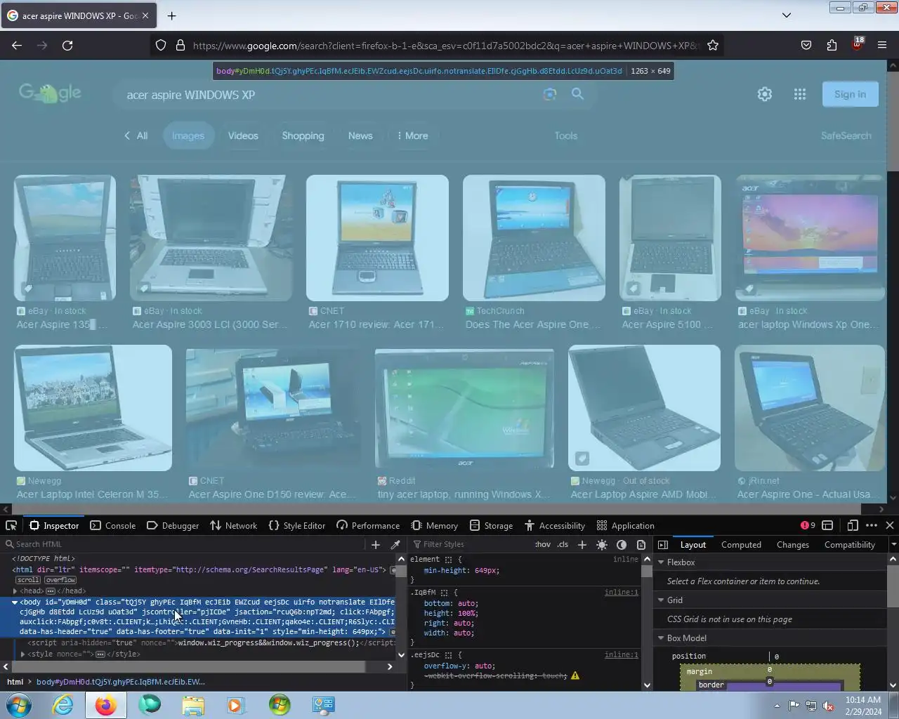Click the overflow badge on html node

pyautogui.click(x=60, y=580)
